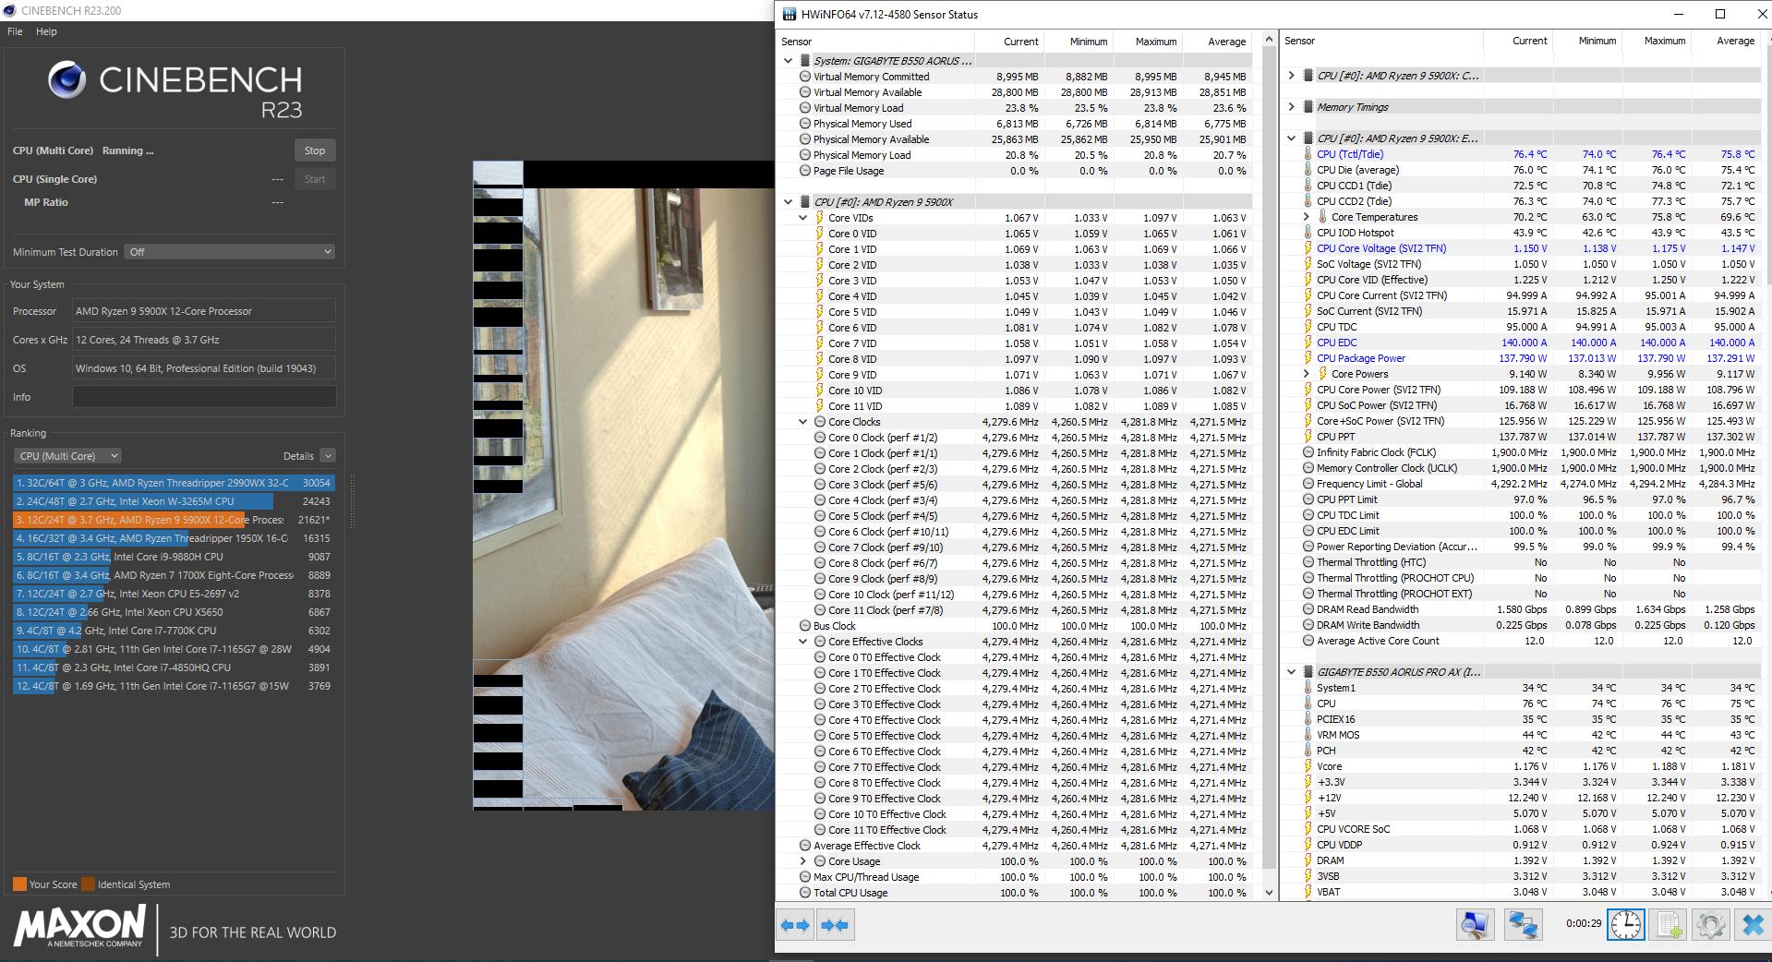Image resolution: width=1772 pixels, height=962 pixels.
Task: Click the logging sheet icon with green plus
Action: click(1669, 925)
